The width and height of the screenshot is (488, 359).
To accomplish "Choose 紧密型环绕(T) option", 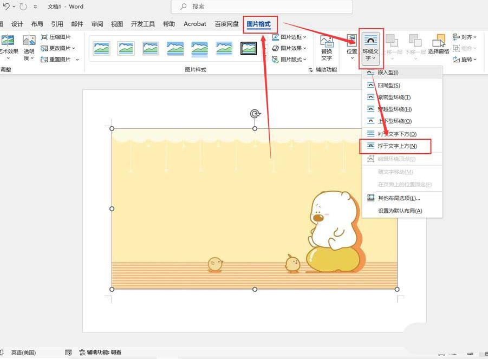I will pyautogui.click(x=402, y=97).
